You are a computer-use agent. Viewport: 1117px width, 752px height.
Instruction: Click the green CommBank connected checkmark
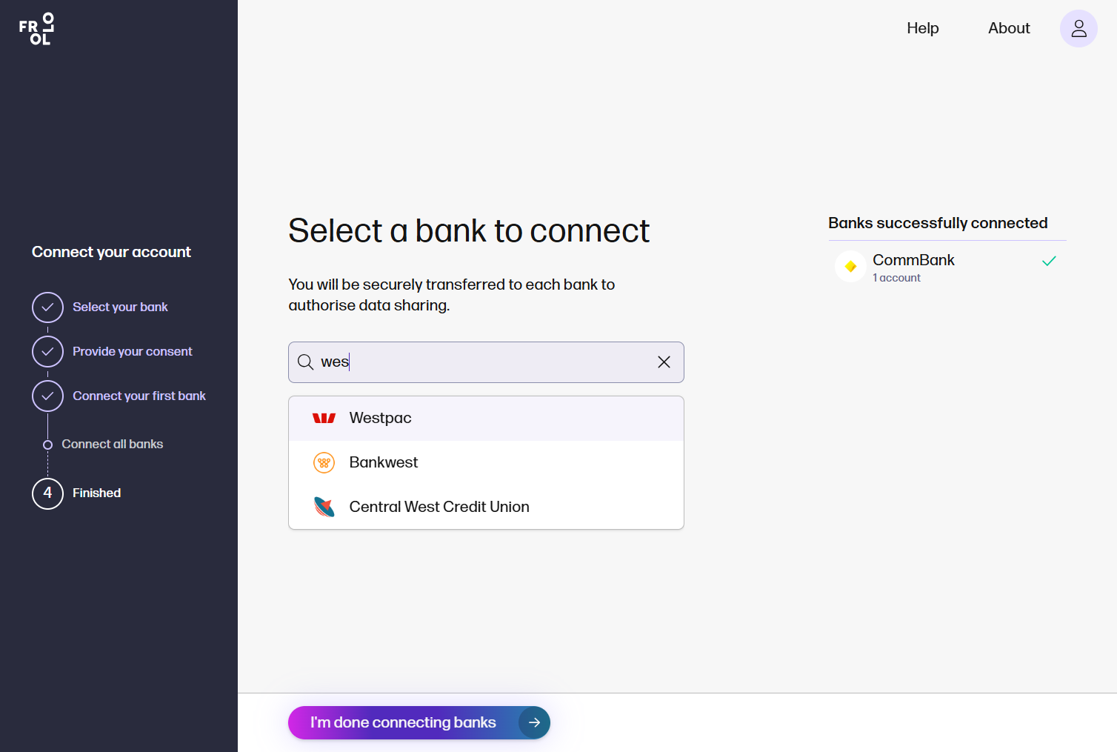click(x=1049, y=261)
